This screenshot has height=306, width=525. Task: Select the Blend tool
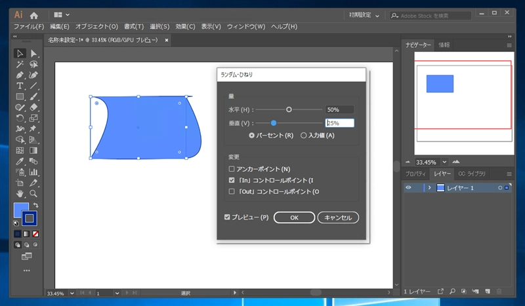click(x=33, y=161)
